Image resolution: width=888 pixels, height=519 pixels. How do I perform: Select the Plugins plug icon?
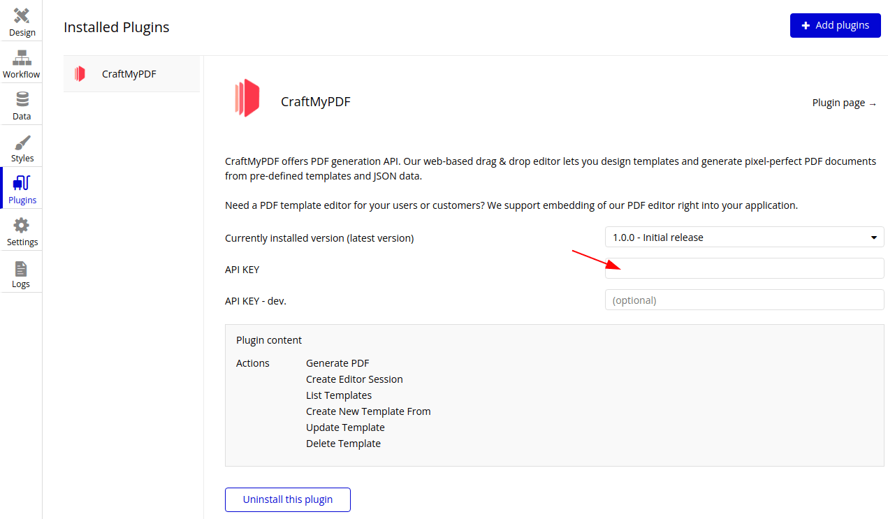coord(22,184)
